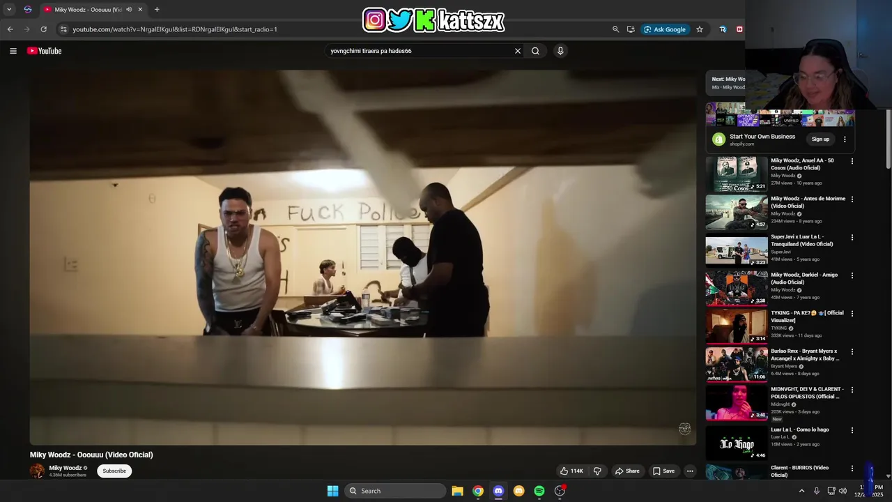Screen dimensions: 892x502
Task: Save the video to a playlist
Action: pyautogui.click(x=663, y=471)
